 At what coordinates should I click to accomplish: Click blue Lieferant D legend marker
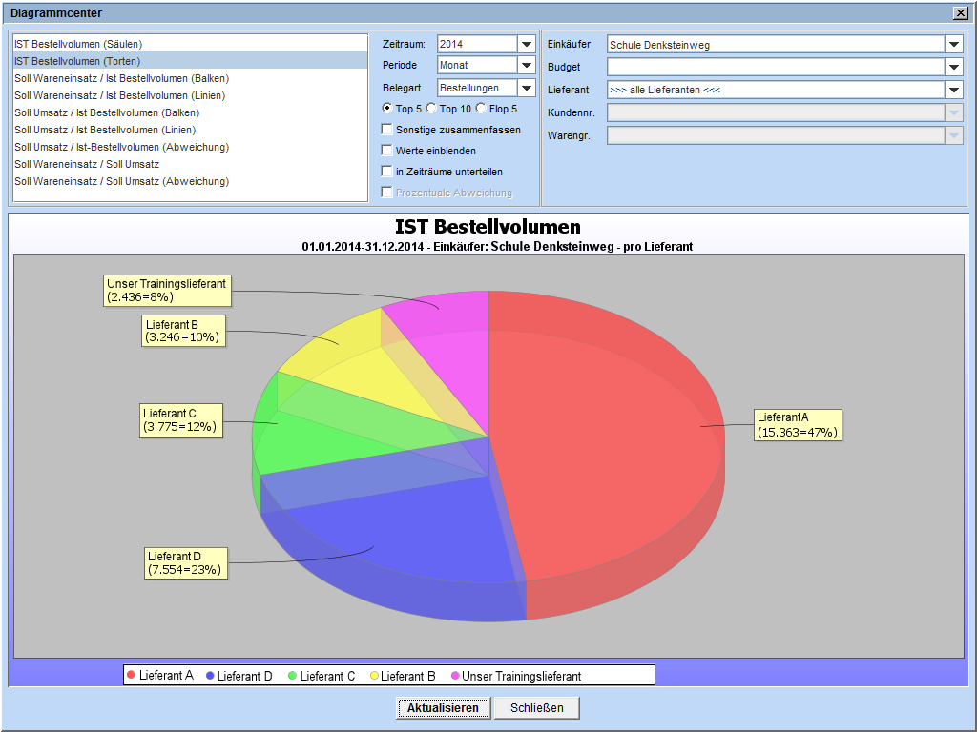pyautogui.click(x=209, y=676)
